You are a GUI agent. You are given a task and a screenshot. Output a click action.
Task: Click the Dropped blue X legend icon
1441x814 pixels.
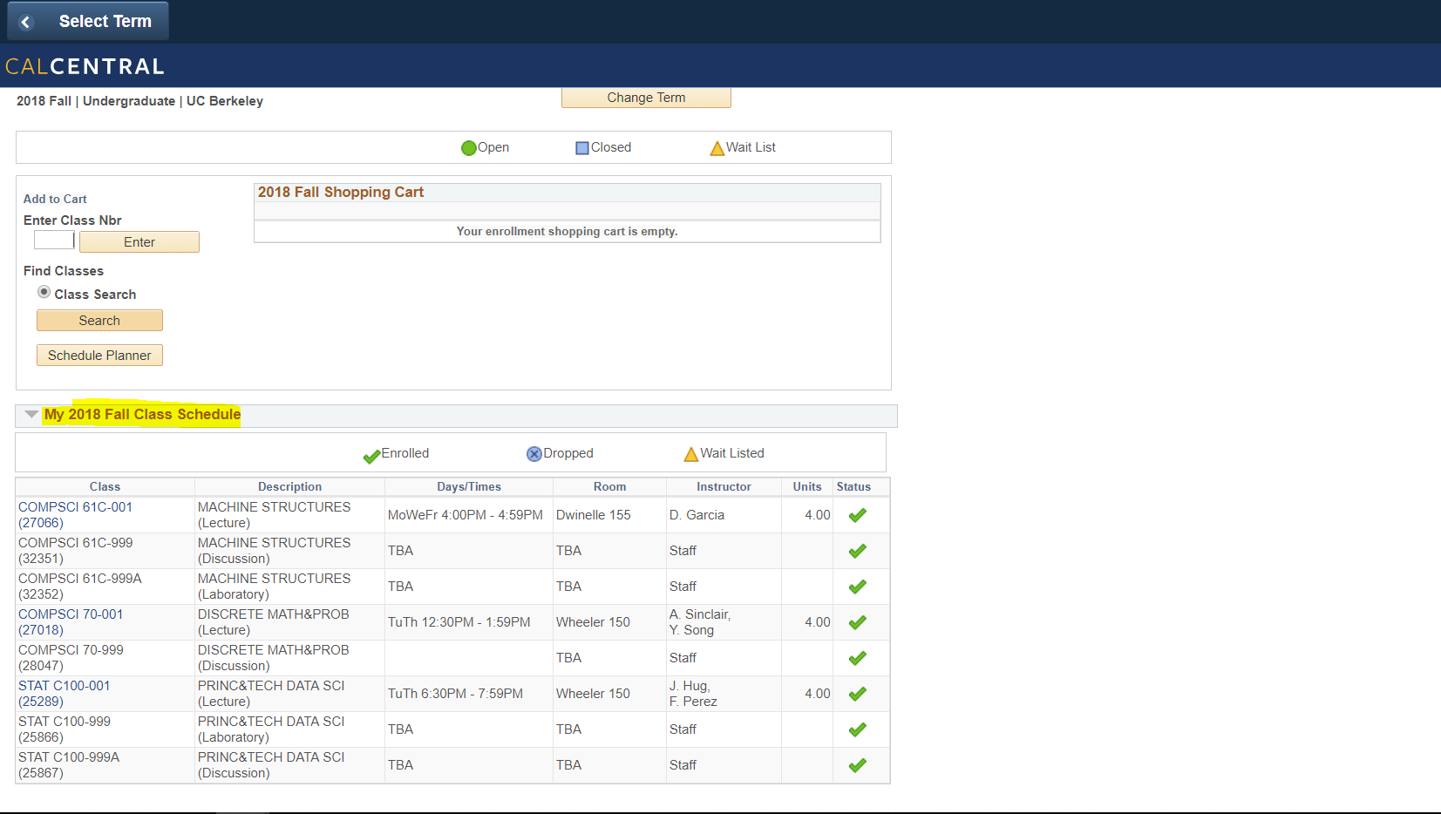point(534,454)
